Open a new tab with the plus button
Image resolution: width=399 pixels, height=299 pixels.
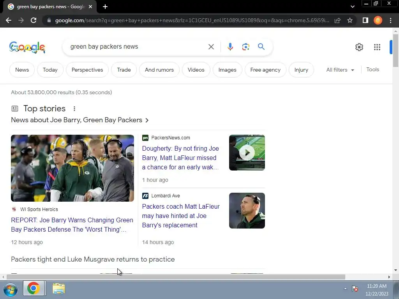tap(105, 7)
